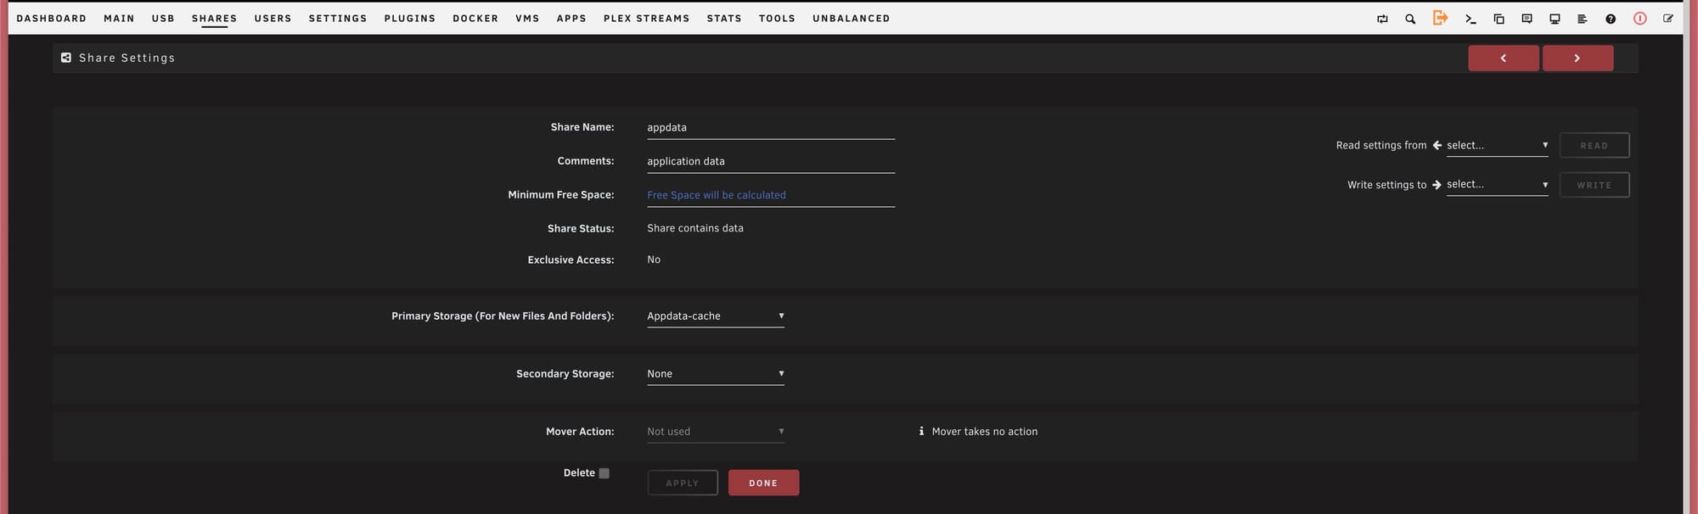Open the terminal icon in the header
Image resolution: width=1698 pixels, height=514 pixels.
1470,19
